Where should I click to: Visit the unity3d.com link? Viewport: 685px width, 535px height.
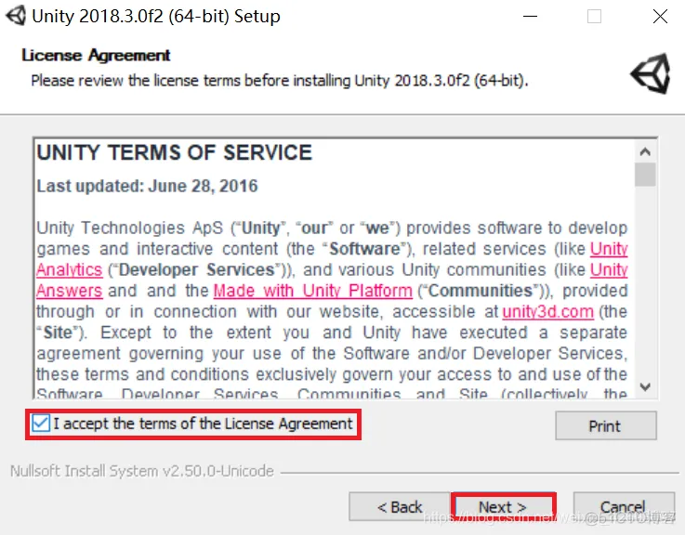tap(547, 312)
